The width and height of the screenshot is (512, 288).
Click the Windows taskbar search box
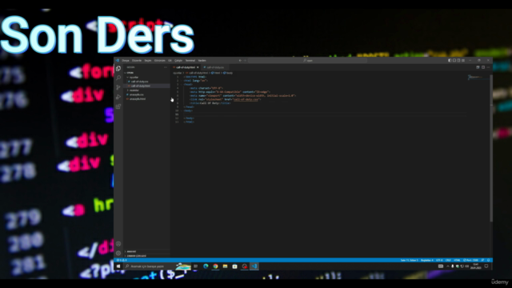coord(149,266)
